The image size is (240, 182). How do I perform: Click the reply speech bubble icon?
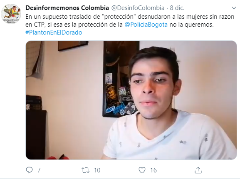[x=29, y=170]
